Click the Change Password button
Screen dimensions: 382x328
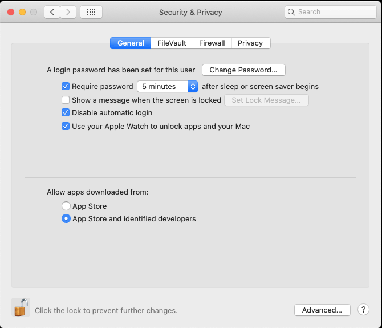pos(243,70)
